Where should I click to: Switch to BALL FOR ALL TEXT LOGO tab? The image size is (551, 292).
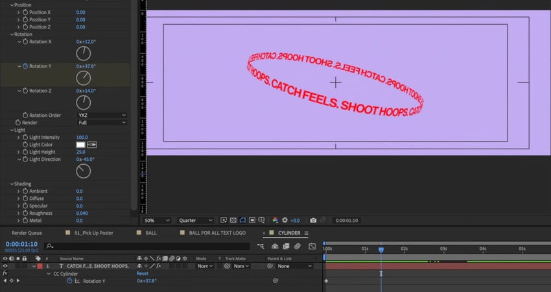217,233
